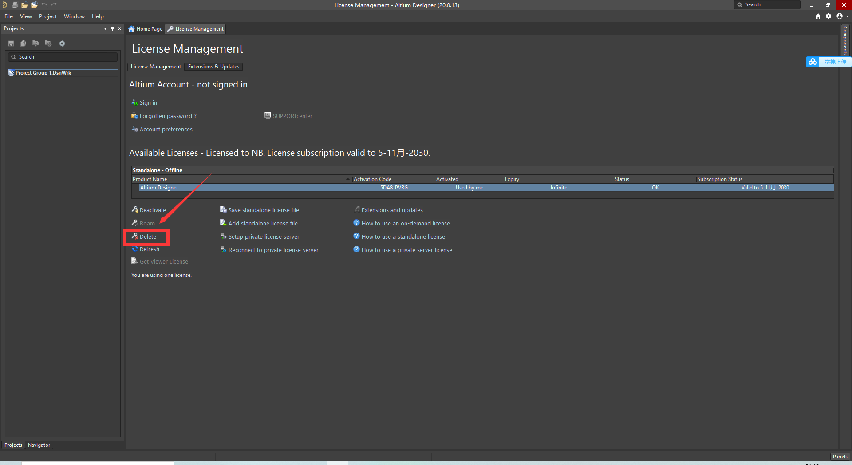
Task: Click the Delete license link
Action: click(144, 236)
